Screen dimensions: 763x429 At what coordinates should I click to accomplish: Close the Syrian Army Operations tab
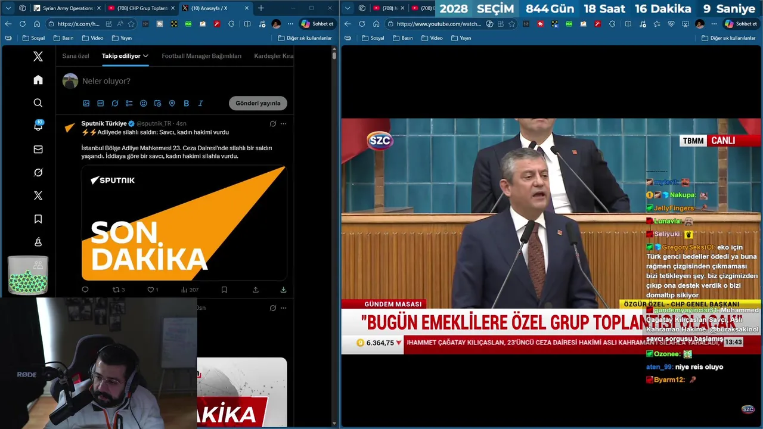[98, 8]
